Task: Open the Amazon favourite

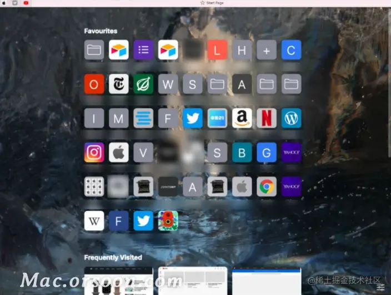Action: pos(242,118)
